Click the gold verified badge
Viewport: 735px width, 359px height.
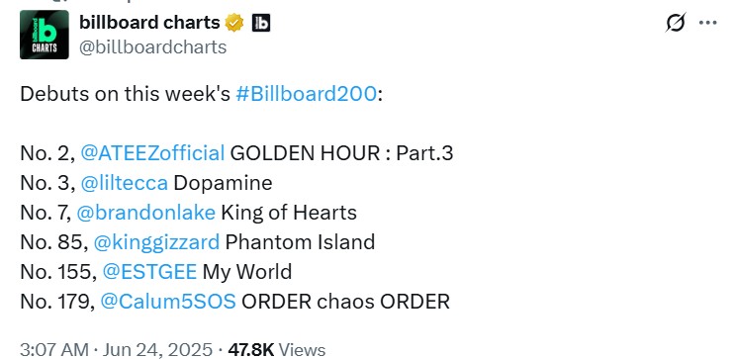[234, 23]
